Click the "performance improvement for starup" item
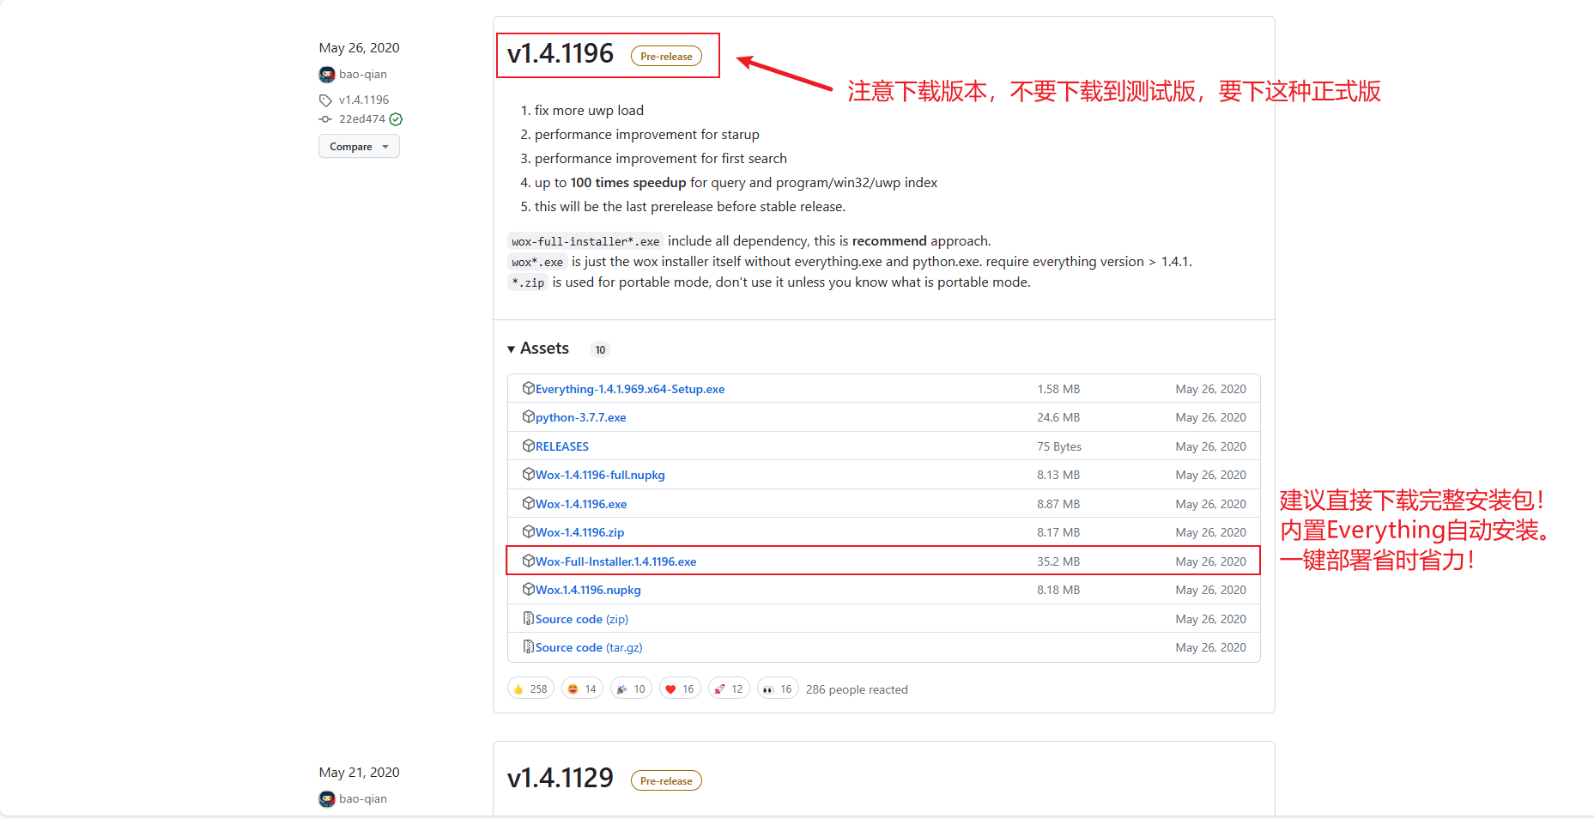The height and width of the screenshot is (819, 1594). (x=647, y=135)
